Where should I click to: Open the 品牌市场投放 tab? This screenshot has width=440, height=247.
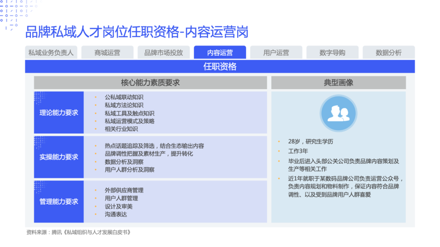[164, 52]
